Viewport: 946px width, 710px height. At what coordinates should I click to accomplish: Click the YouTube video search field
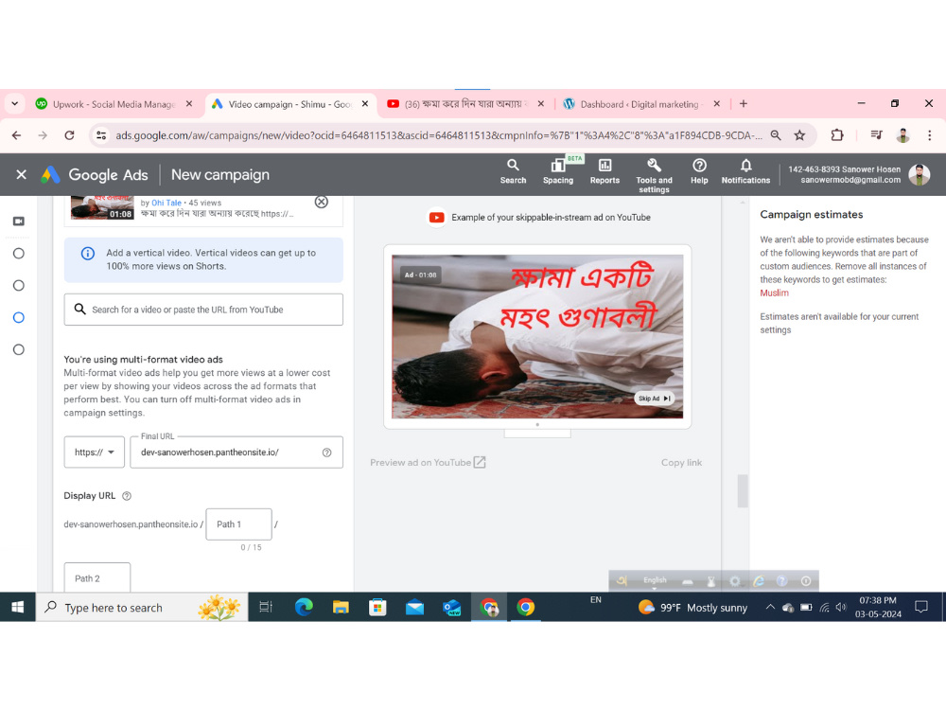click(203, 310)
